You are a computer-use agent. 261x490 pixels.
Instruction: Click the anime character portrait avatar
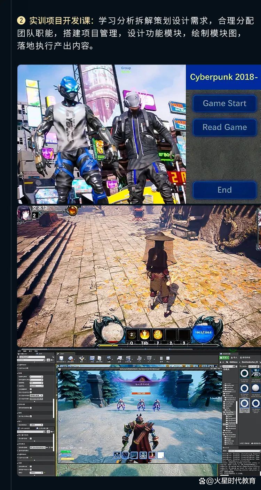point(24,213)
